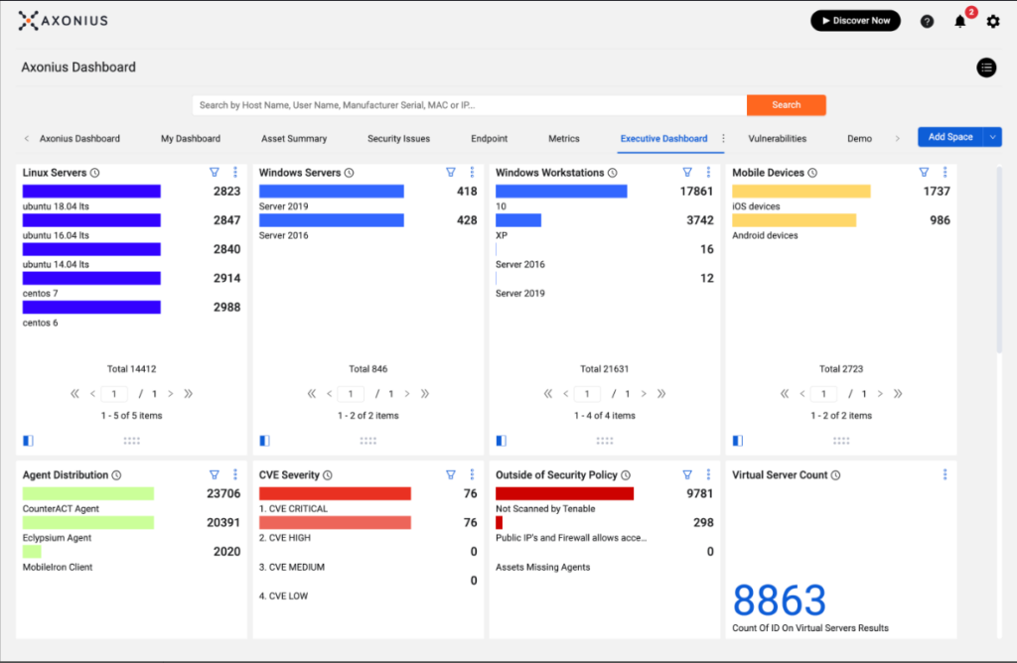Open Agent Distribution card options menu
The width and height of the screenshot is (1017, 663).
tap(235, 475)
